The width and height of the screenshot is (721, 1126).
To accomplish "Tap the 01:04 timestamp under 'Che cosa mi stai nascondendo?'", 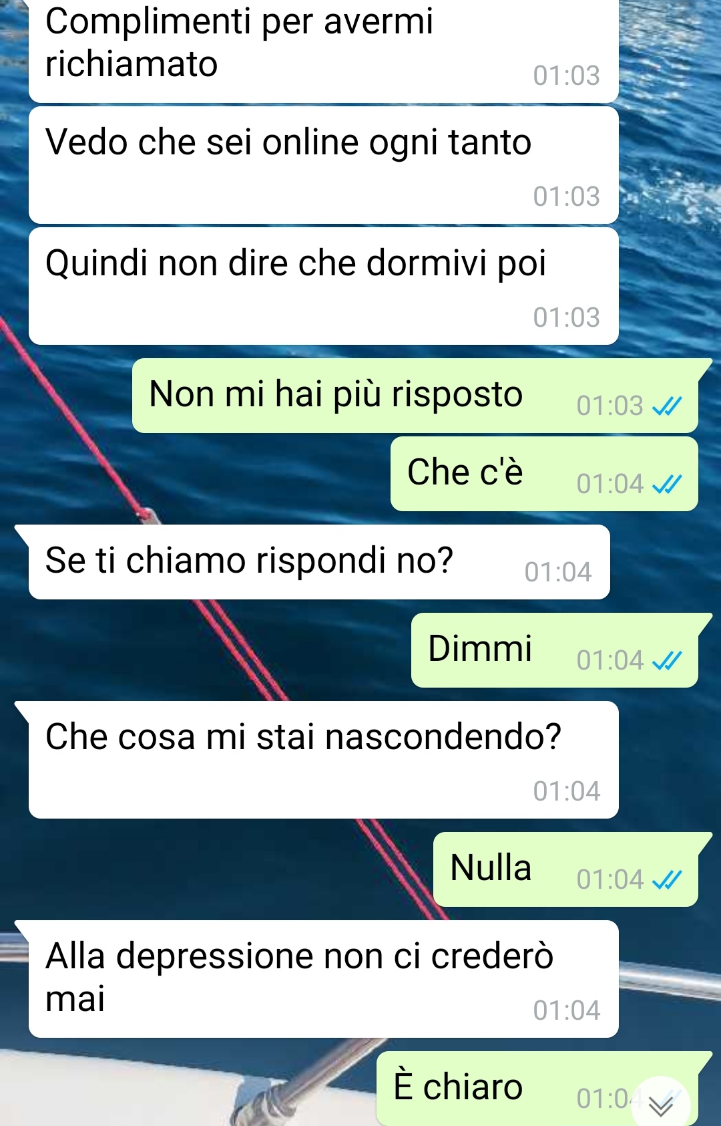I will click(566, 791).
